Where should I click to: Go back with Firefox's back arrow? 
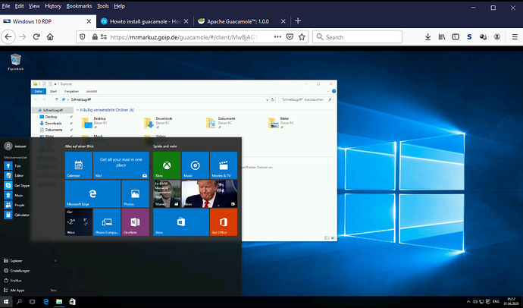coord(8,36)
